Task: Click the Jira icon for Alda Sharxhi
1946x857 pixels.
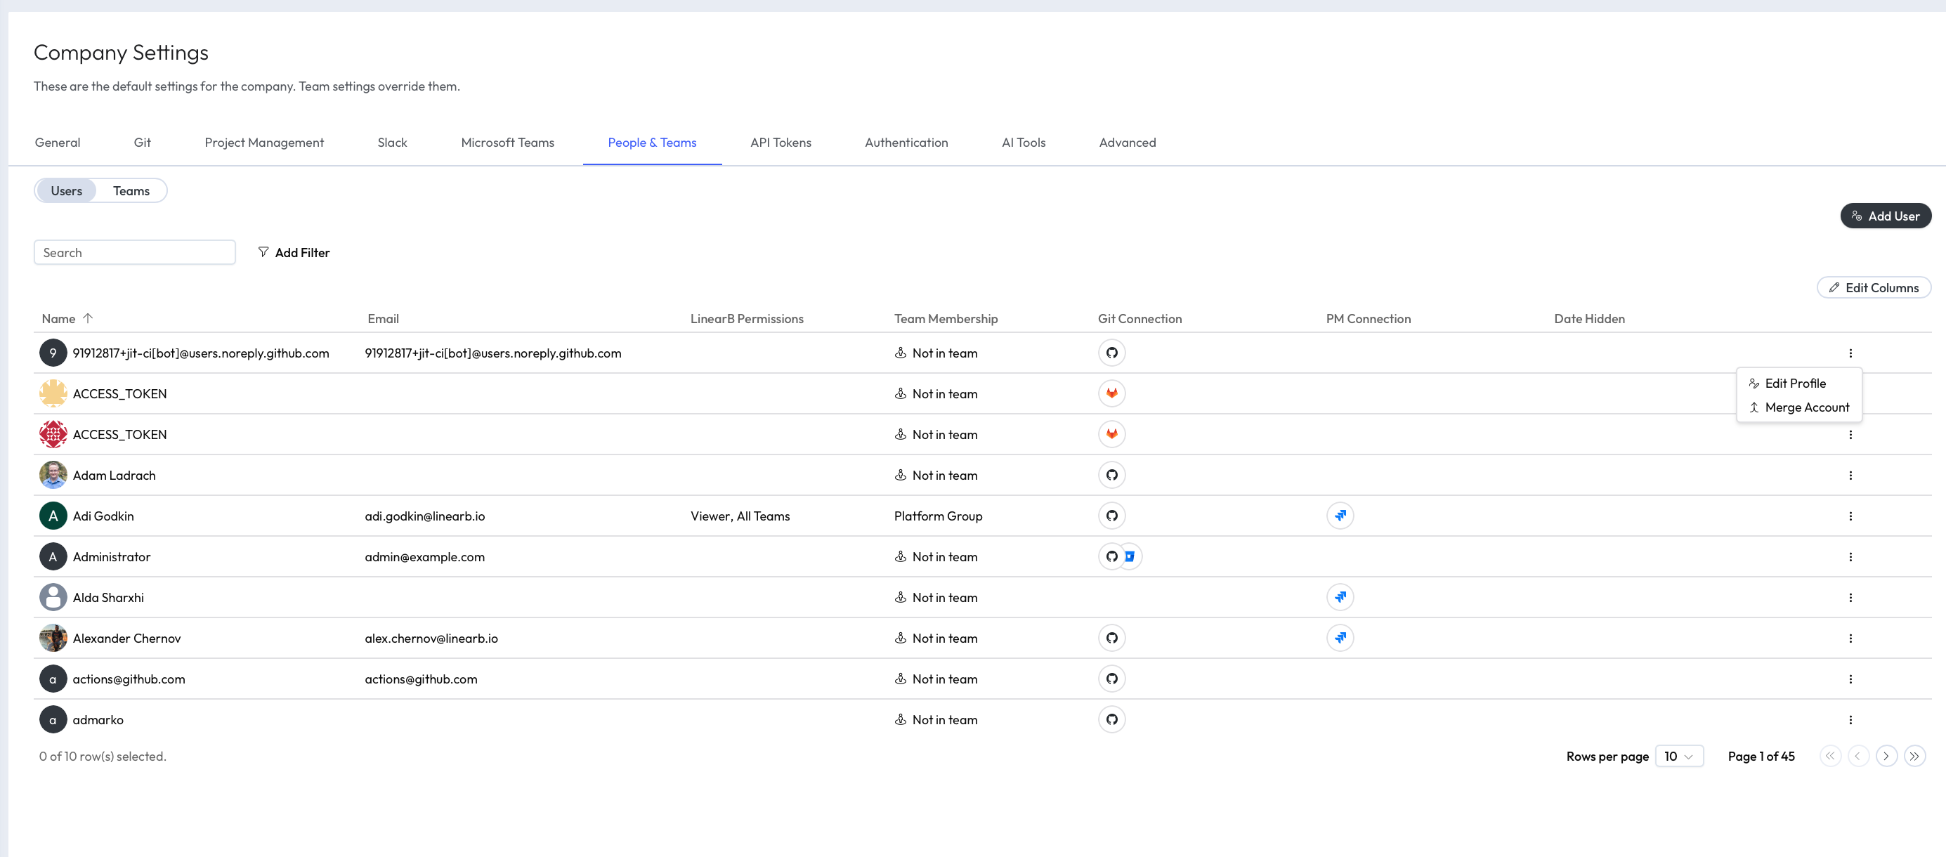Action: (1340, 597)
